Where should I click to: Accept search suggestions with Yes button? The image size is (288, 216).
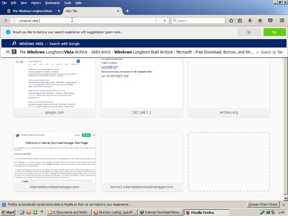(x=274, y=32)
